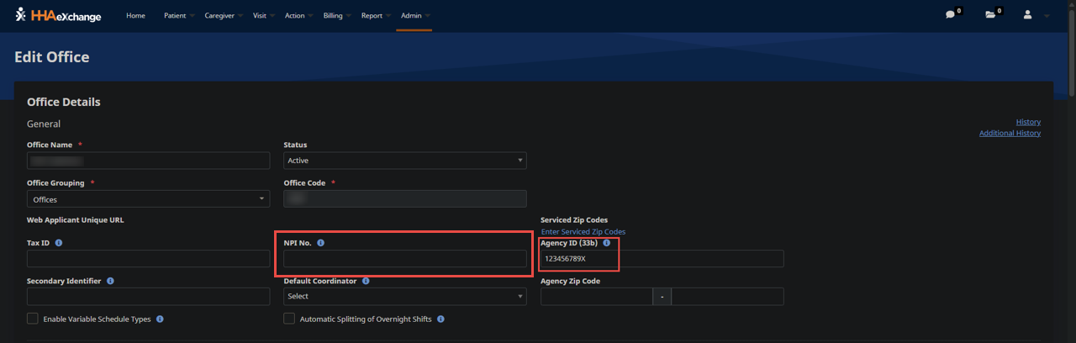Enable Variable Schedule Types checkbox
The width and height of the screenshot is (1076, 343).
click(33, 319)
